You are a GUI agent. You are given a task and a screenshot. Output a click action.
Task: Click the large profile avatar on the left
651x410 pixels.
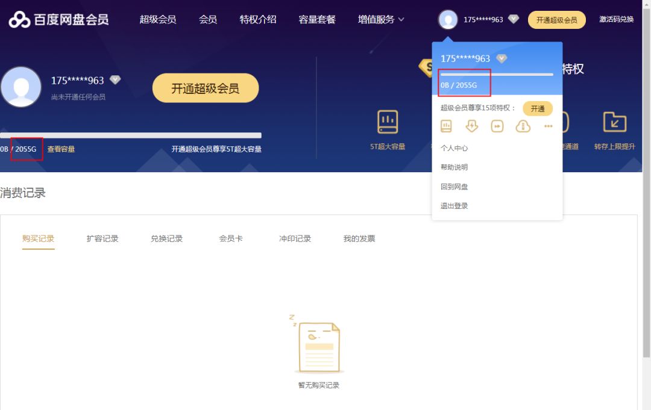pos(22,86)
